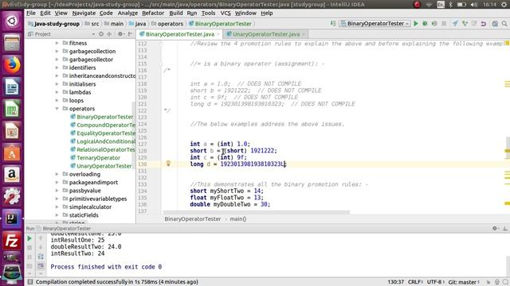Open the BinaryOperatorTester run configuration dropdown
The width and height of the screenshot is (510, 286).
[x=375, y=23]
